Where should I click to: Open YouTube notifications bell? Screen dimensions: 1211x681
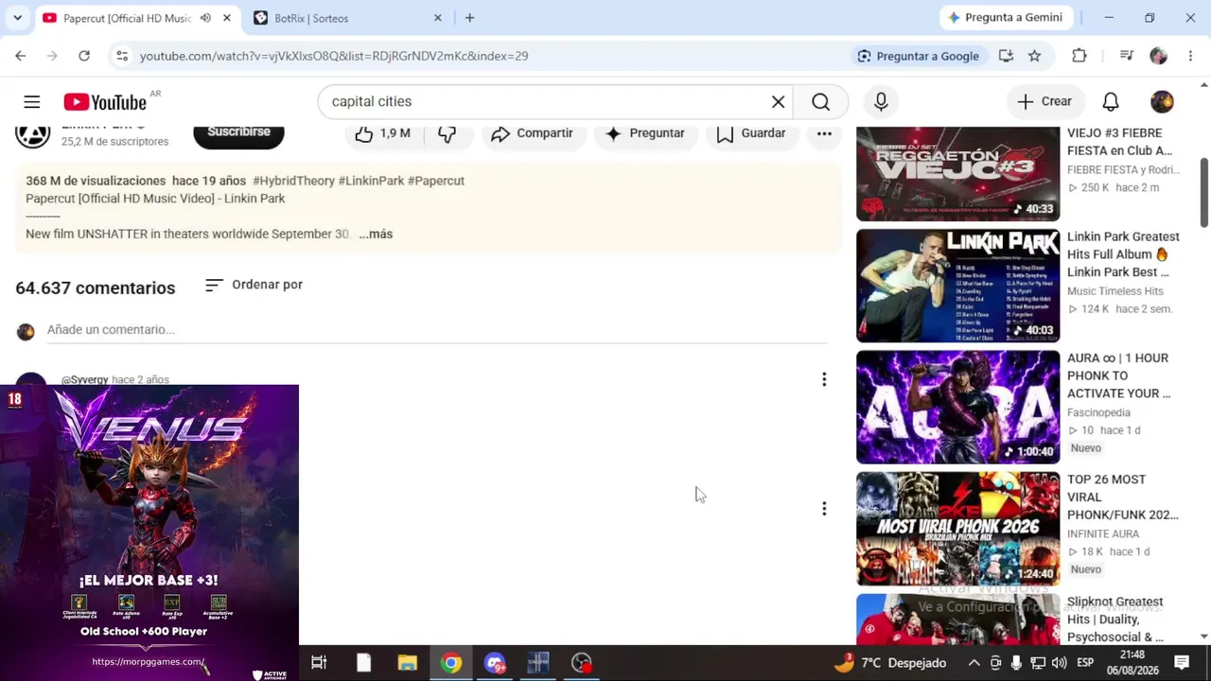click(x=1111, y=102)
